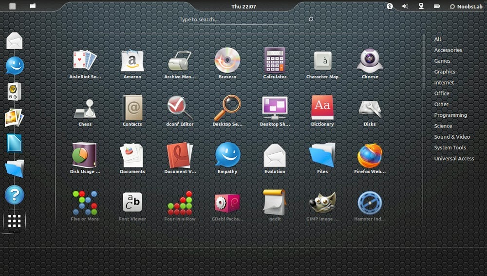Open Files folder from the dash
487x276 pixels.
click(14, 168)
